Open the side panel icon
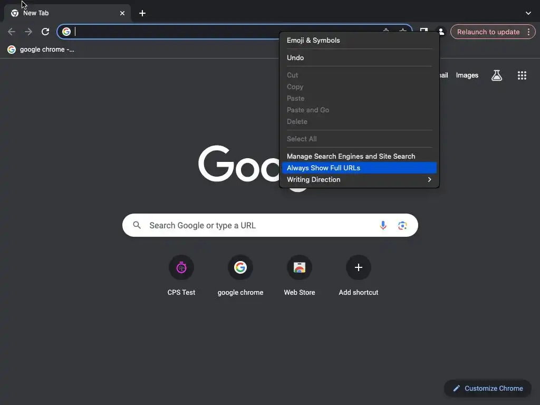Image resolution: width=540 pixels, height=405 pixels. [x=424, y=30]
